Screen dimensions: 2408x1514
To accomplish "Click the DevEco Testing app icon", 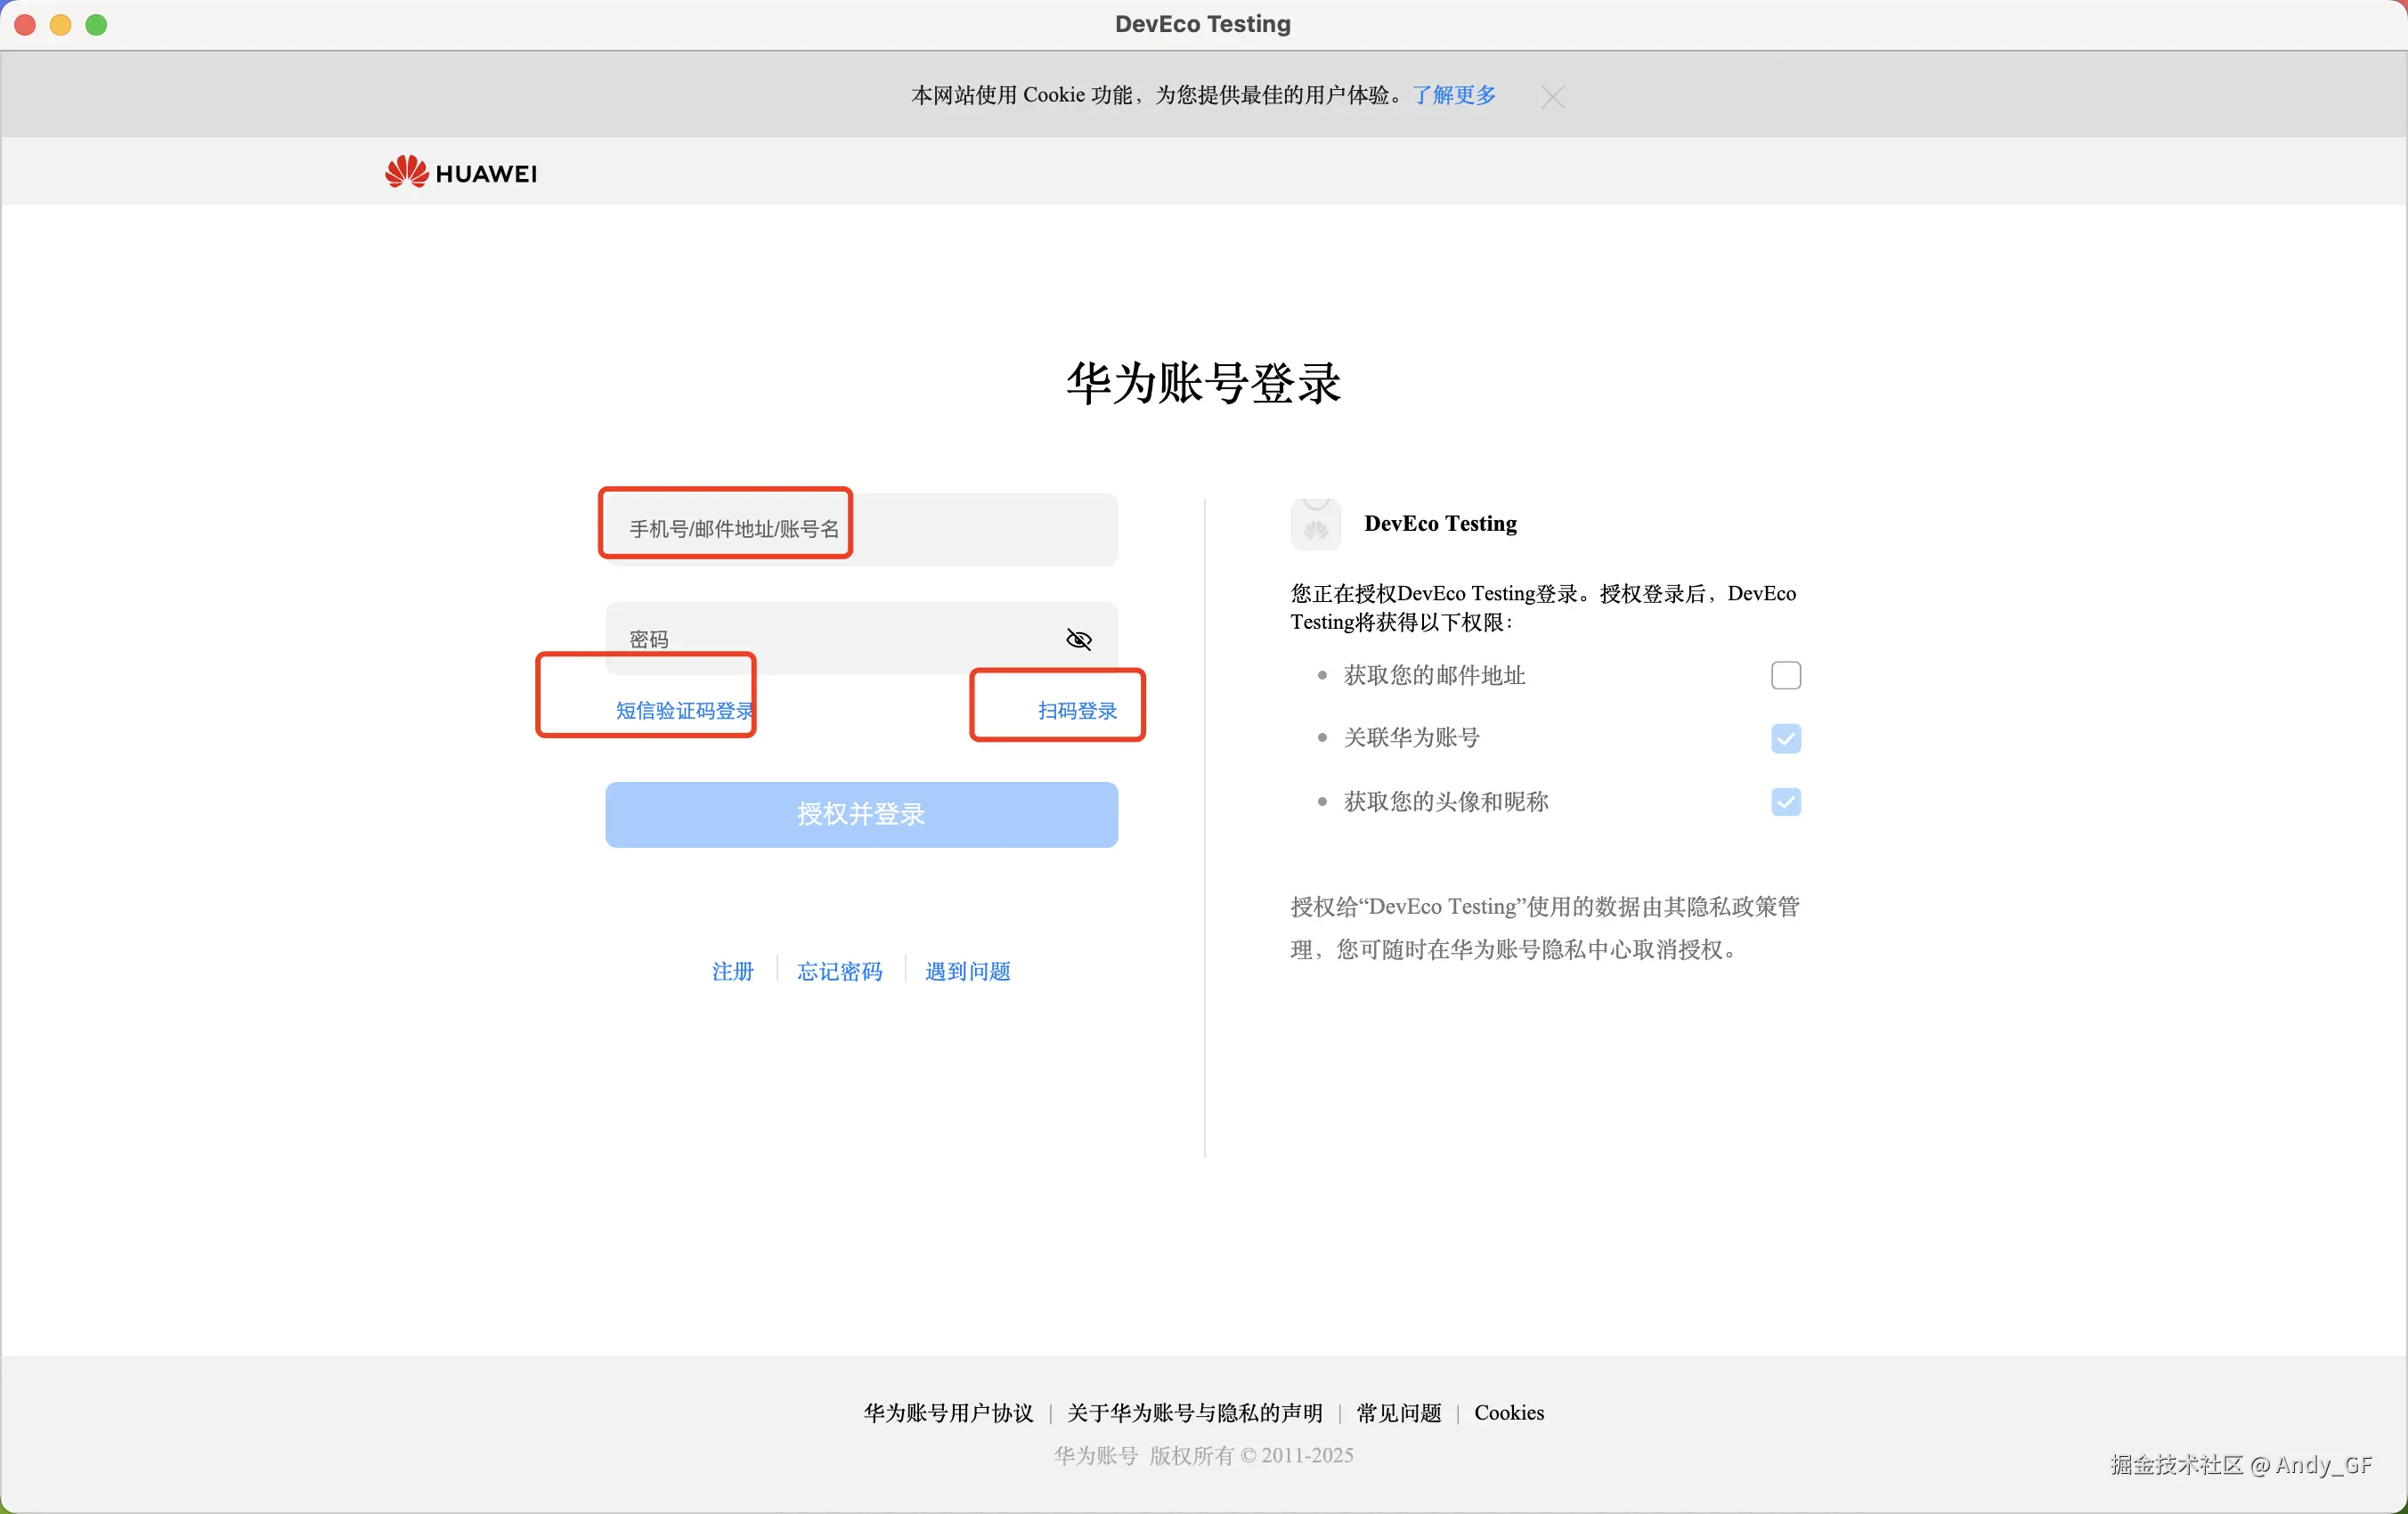I will (x=1315, y=524).
